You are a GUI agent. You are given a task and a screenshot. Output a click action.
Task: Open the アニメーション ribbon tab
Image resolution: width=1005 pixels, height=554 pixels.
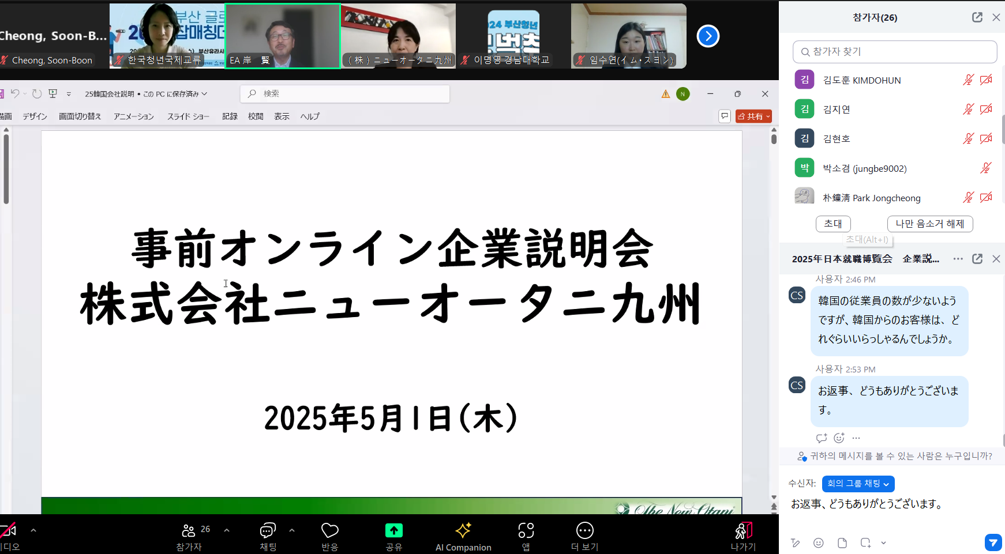point(133,116)
